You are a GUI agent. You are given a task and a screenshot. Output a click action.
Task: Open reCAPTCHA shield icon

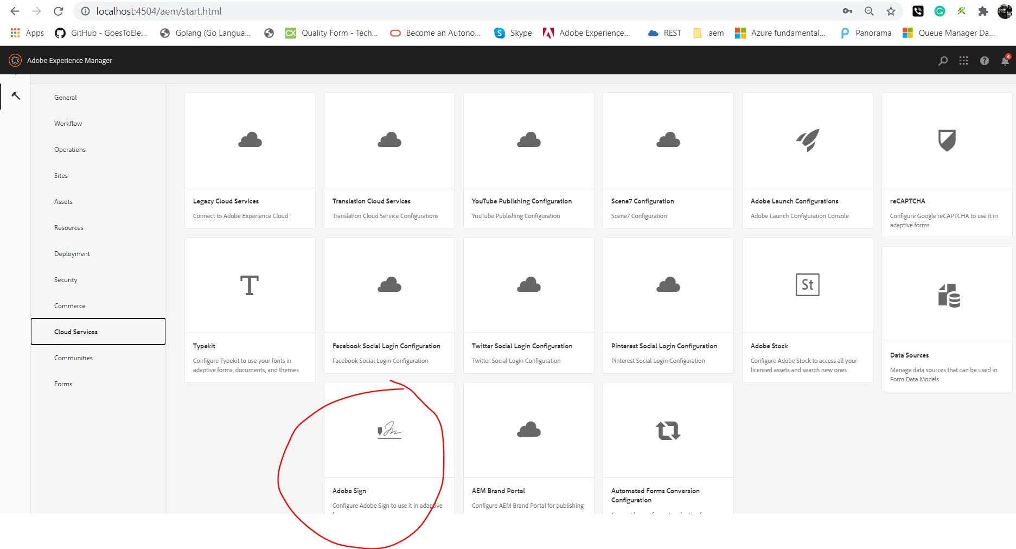tap(947, 141)
